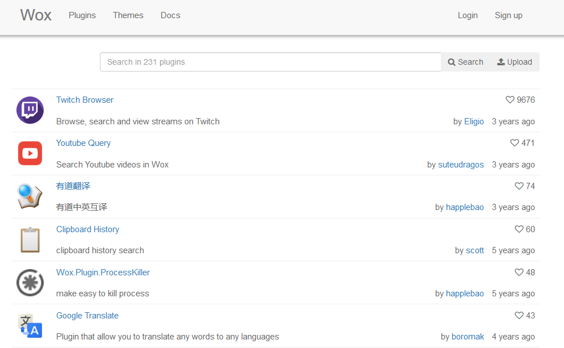Click the Login link
This screenshot has height=348, width=564.
[468, 15]
